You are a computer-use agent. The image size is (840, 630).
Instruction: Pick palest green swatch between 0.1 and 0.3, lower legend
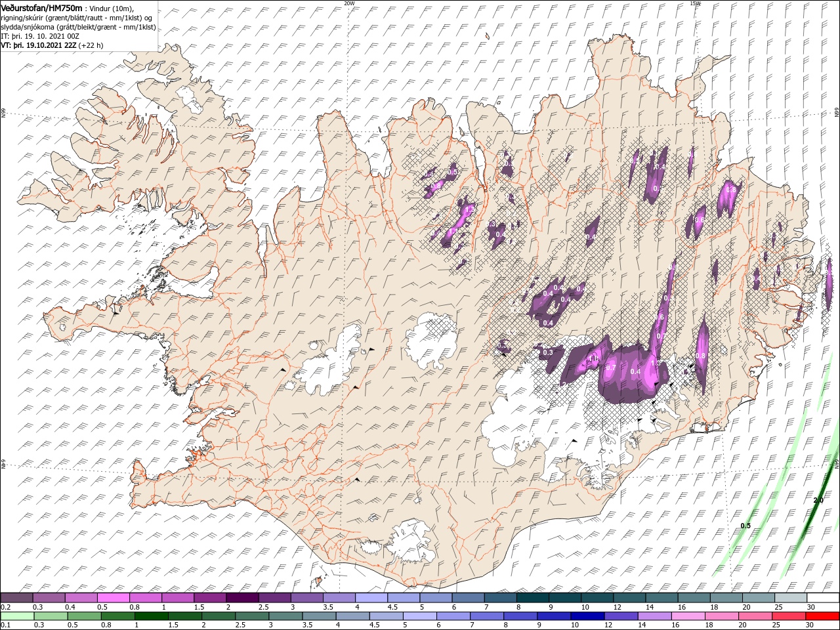pos(18,616)
